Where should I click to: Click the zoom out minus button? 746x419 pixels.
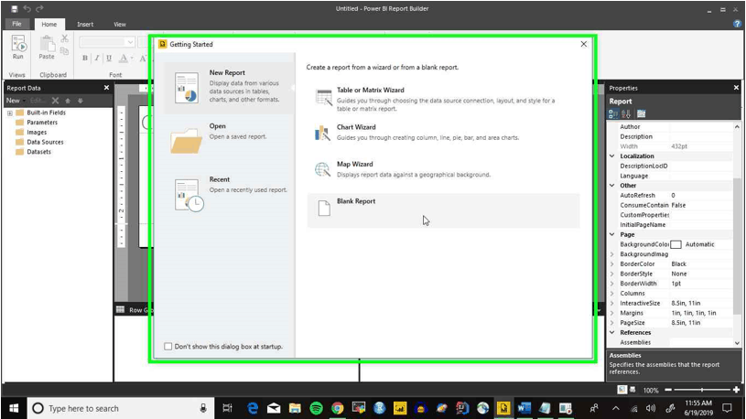(668, 390)
